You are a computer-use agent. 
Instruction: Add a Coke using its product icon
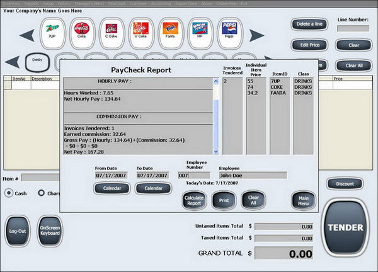click(82, 33)
